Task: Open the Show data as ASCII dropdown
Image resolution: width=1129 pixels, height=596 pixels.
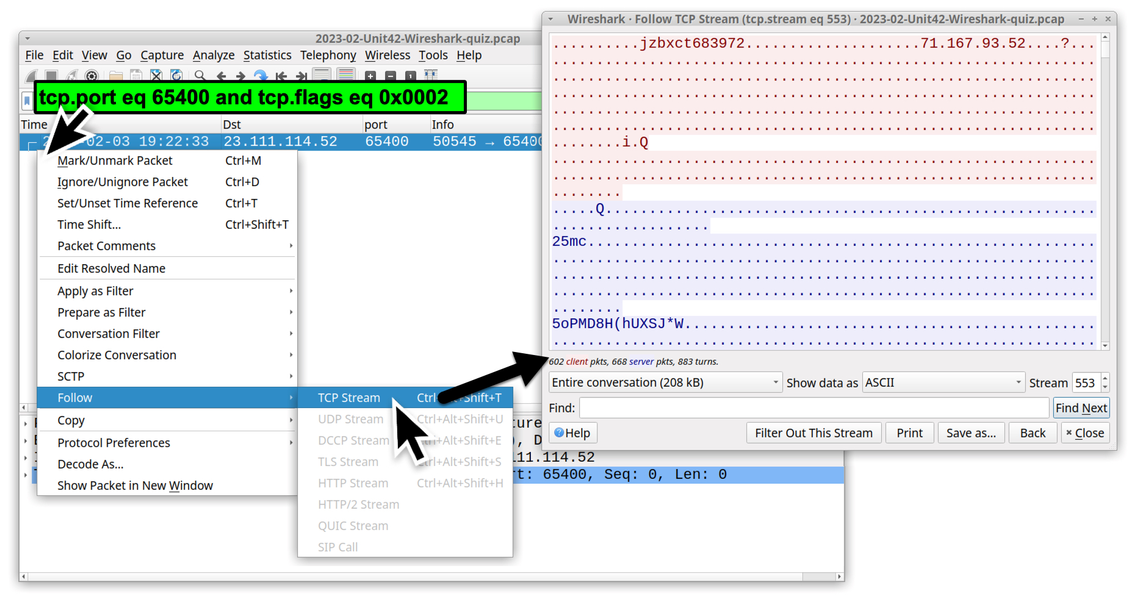Action: (943, 382)
